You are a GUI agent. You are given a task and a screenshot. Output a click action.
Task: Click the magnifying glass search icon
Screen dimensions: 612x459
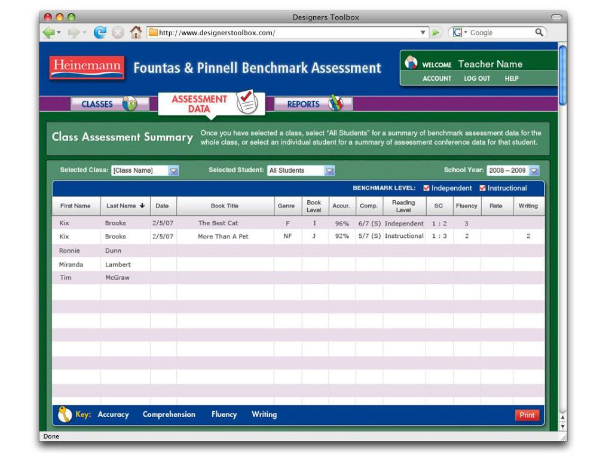tap(539, 32)
